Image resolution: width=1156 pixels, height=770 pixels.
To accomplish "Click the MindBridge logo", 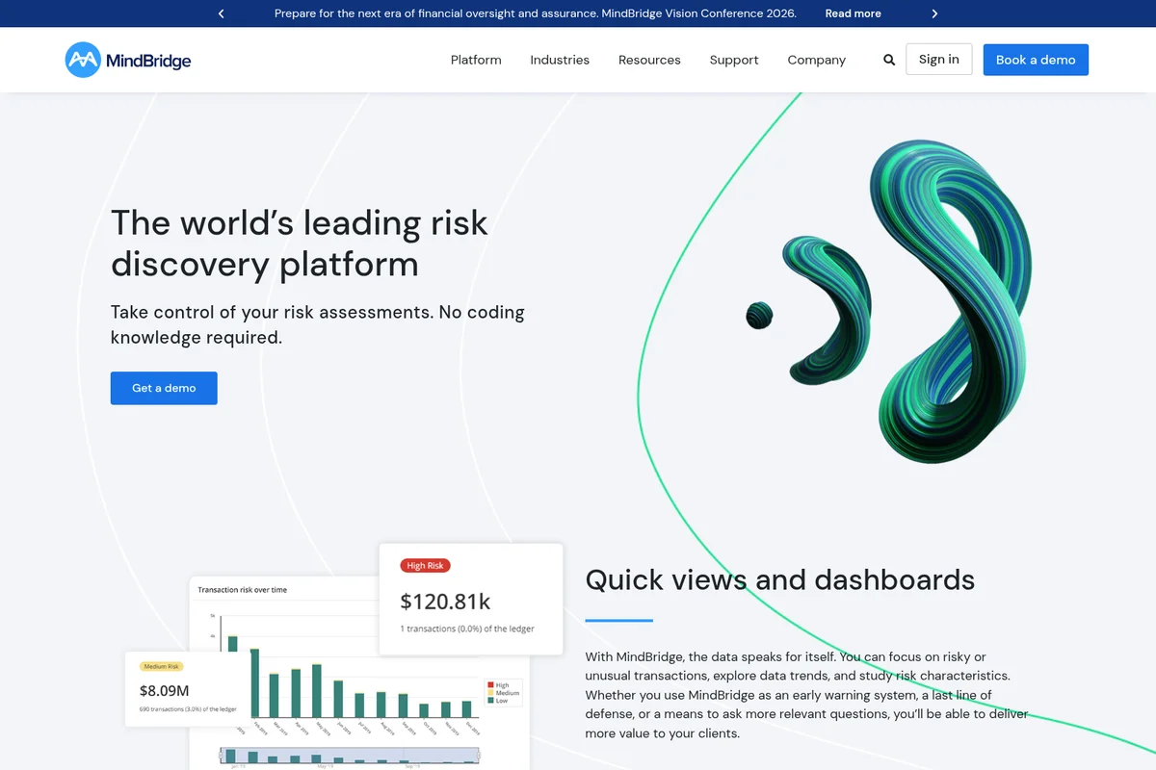I will [x=128, y=60].
